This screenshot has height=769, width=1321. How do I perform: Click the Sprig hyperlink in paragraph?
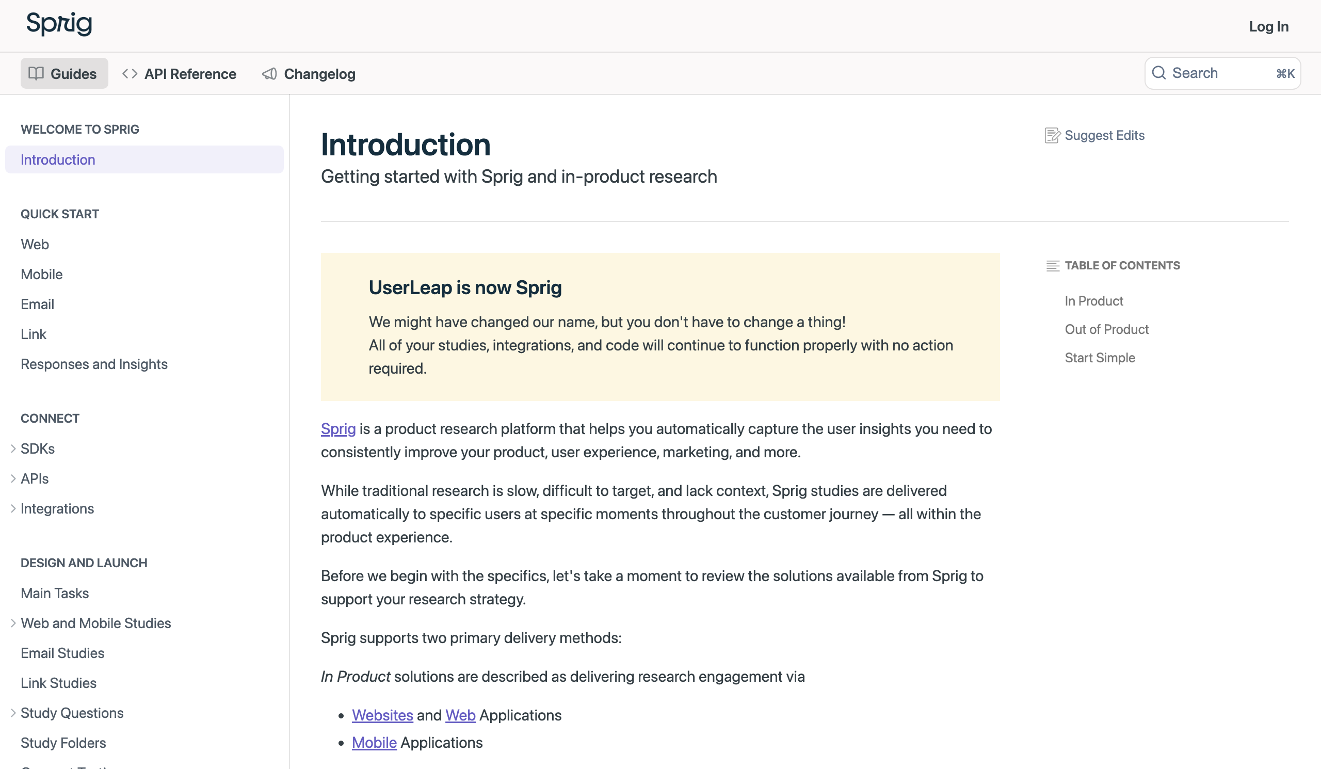(x=338, y=429)
